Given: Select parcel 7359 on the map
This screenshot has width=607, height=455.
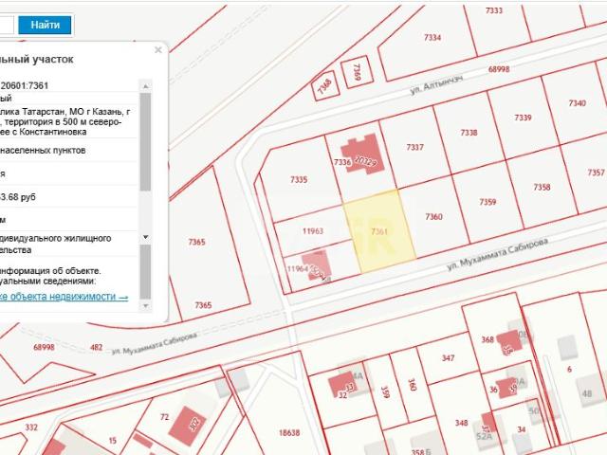Looking at the screenshot, I should (487, 202).
